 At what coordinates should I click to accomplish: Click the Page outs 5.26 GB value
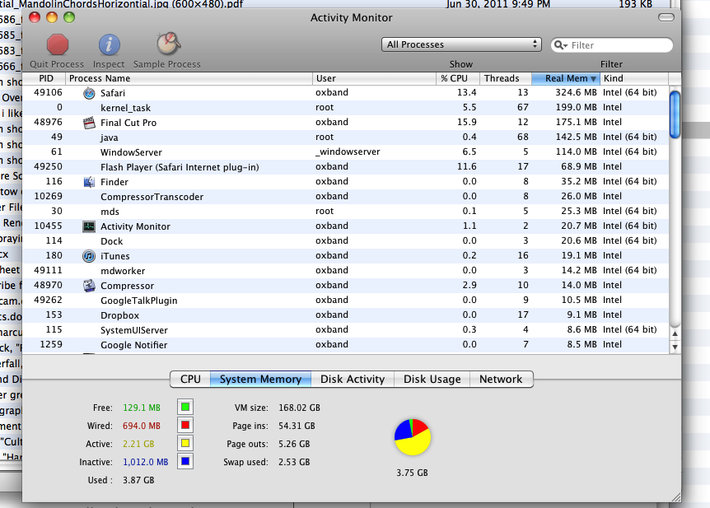pos(294,444)
